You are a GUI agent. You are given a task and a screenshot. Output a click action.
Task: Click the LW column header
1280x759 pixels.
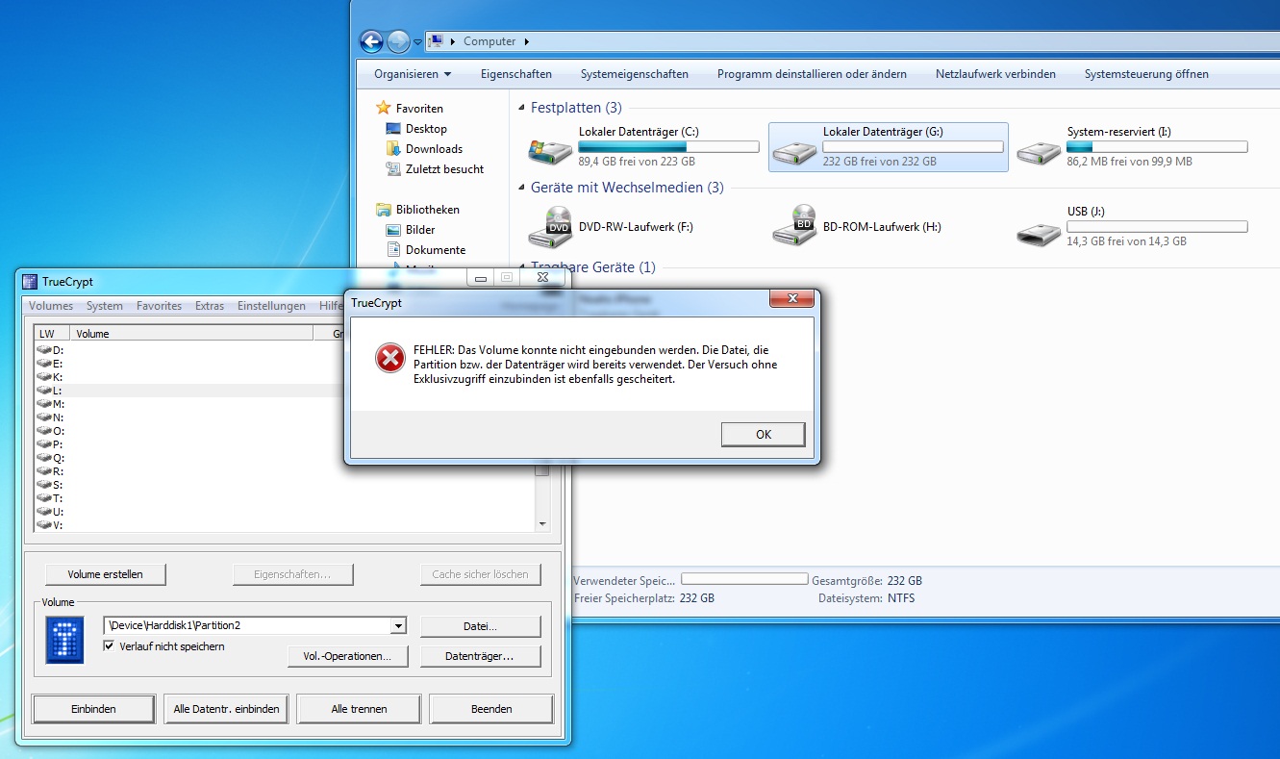tap(53, 334)
